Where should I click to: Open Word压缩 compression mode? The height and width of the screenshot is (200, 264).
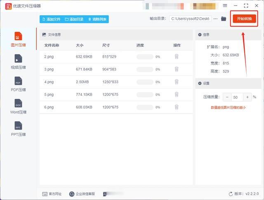(x=18, y=106)
